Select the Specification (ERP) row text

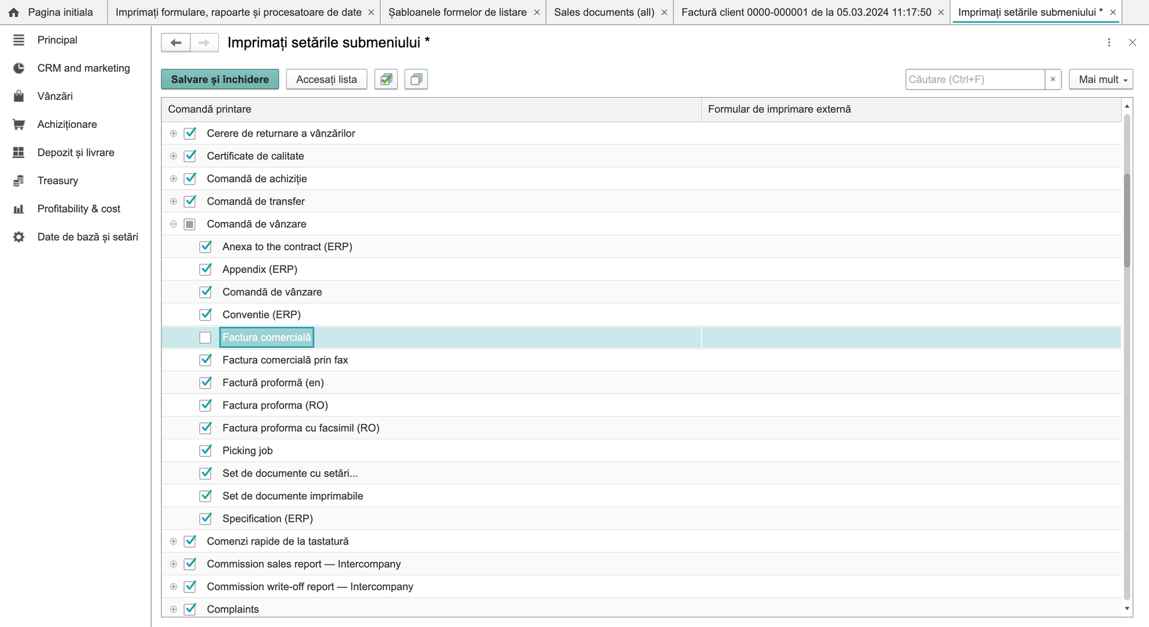click(x=267, y=519)
